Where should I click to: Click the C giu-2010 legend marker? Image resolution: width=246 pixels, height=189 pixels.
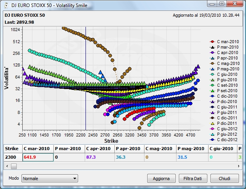pos(212,74)
